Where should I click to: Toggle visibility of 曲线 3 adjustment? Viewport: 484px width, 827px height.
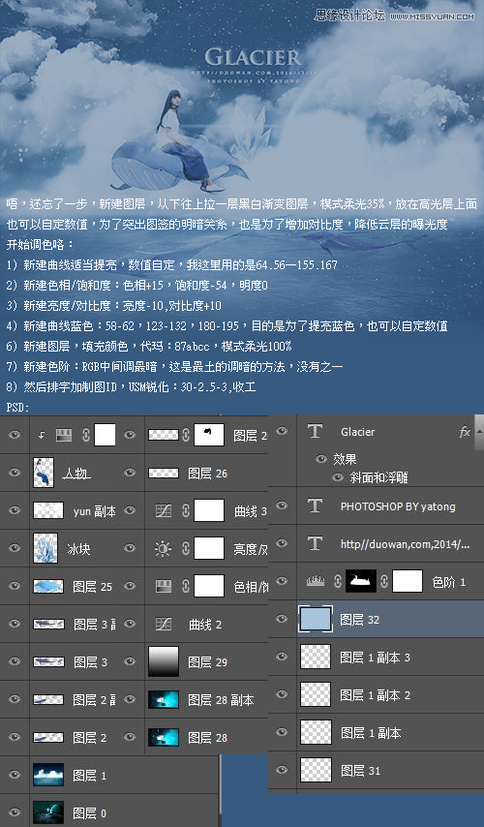pos(130,510)
